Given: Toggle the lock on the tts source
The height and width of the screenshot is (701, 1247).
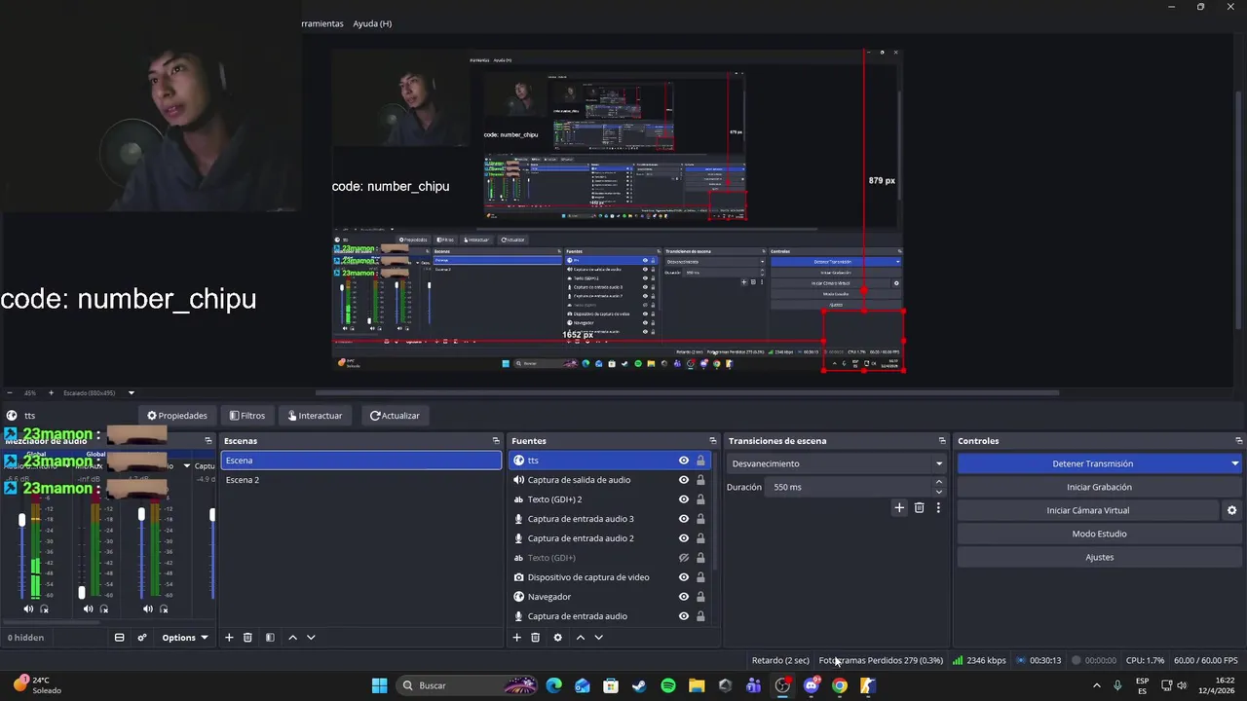Looking at the screenshot, I should tap(700, 461).
